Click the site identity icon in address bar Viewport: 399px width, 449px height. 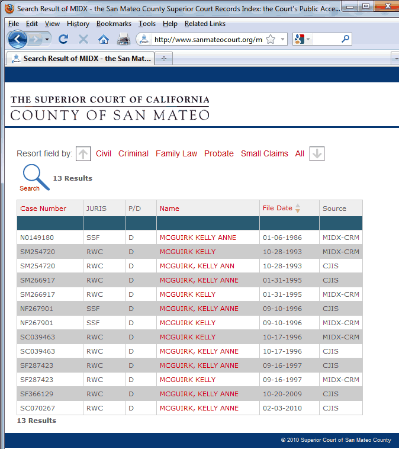point(144,39)
